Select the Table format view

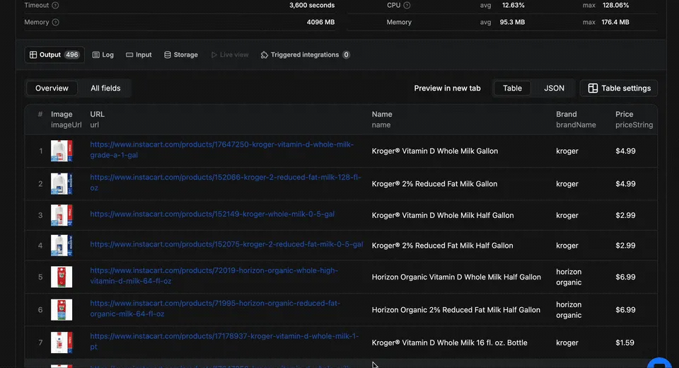(x=512, y=88)
